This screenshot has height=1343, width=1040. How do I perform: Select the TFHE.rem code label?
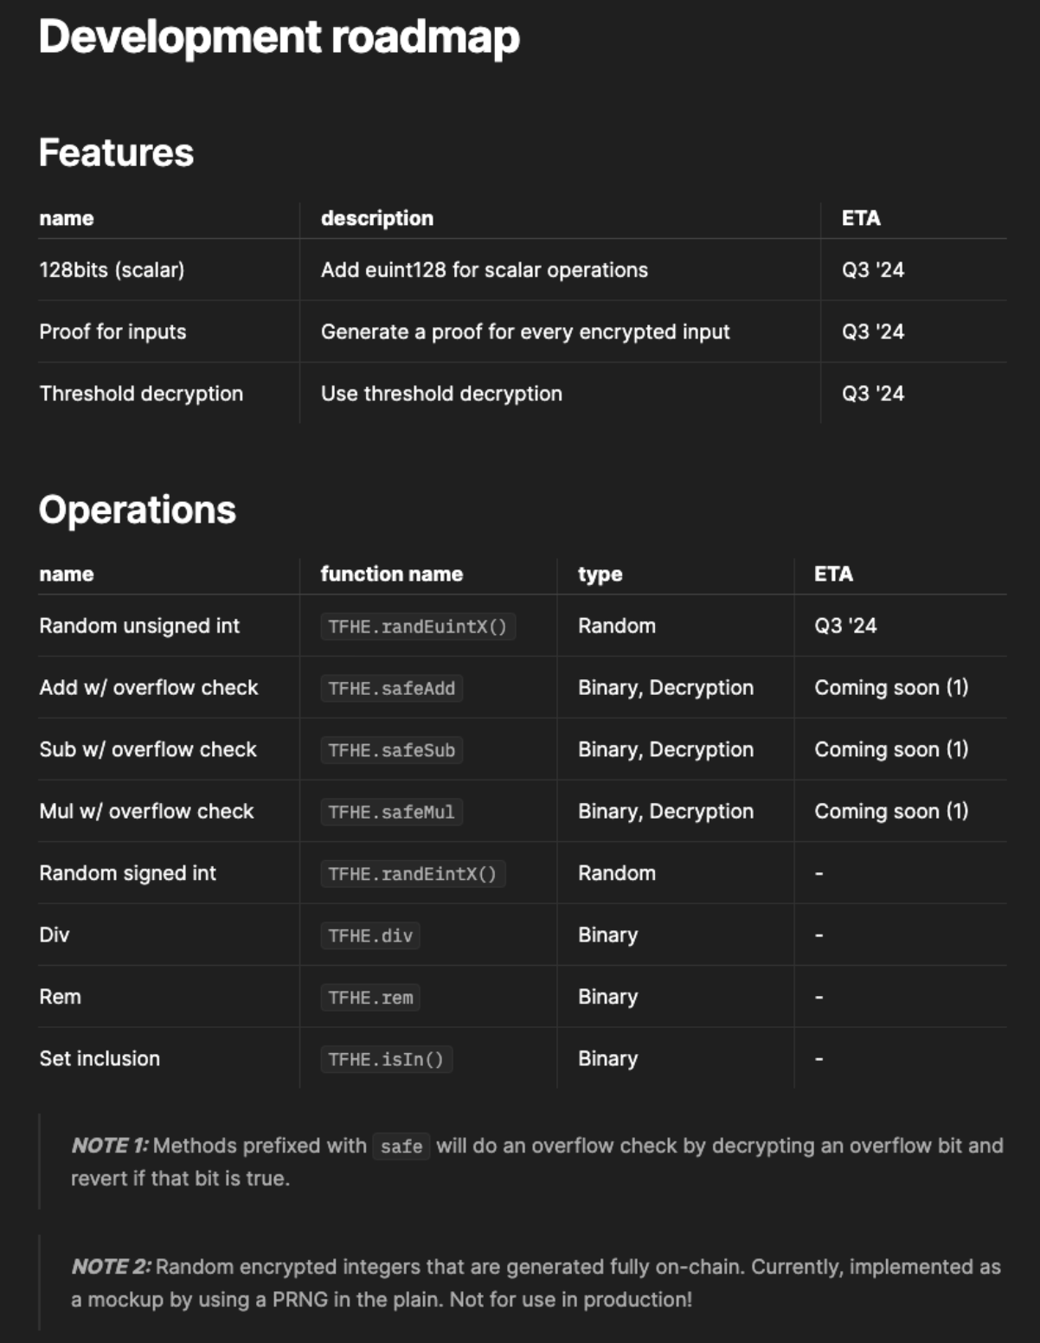(370, 998)
